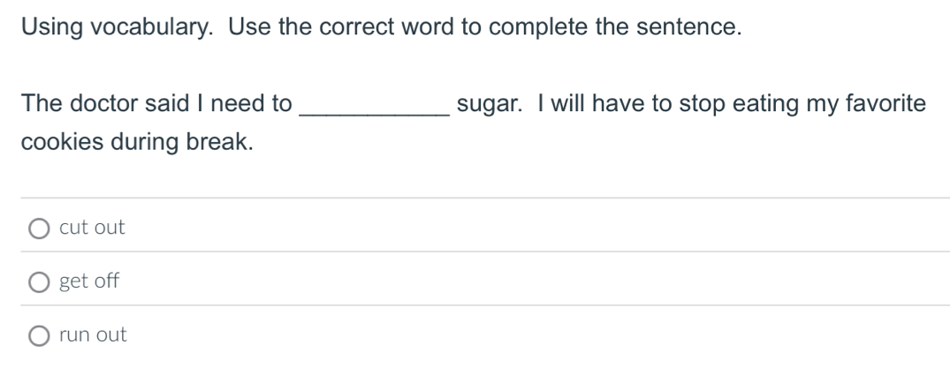
Task: Click the "get off" answer label text
Action: tap(88, 281)
